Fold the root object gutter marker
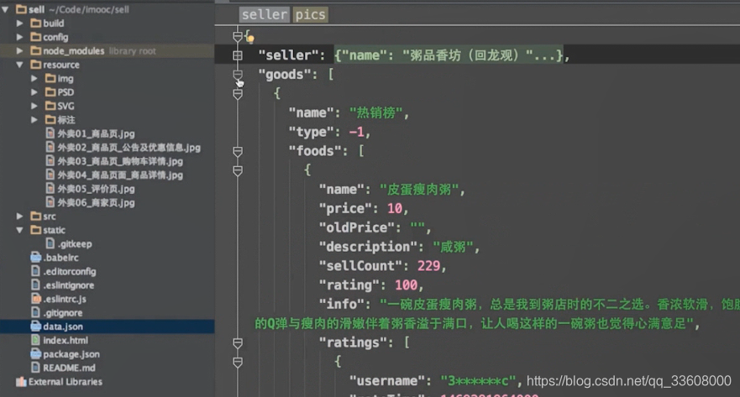Screen dimensions: 740x397 (x=238, y=36)
